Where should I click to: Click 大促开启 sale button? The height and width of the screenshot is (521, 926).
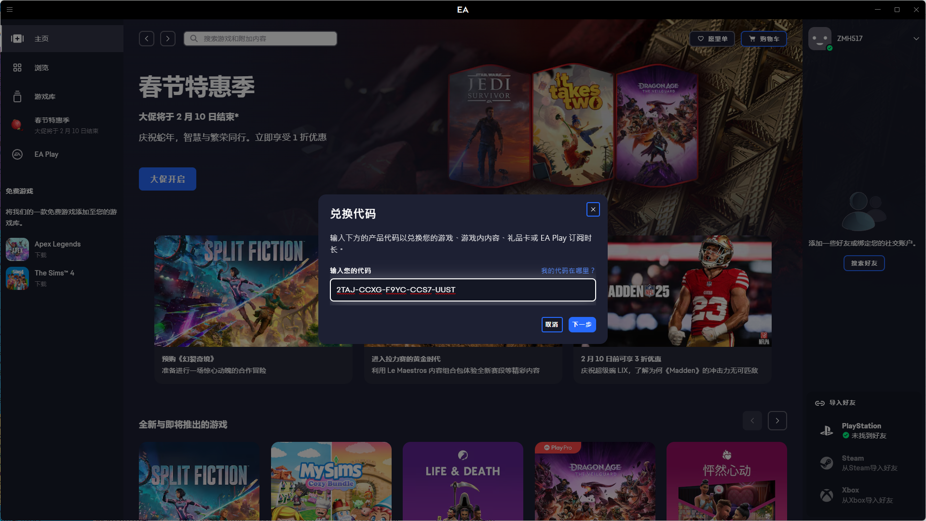pos(167,179)
